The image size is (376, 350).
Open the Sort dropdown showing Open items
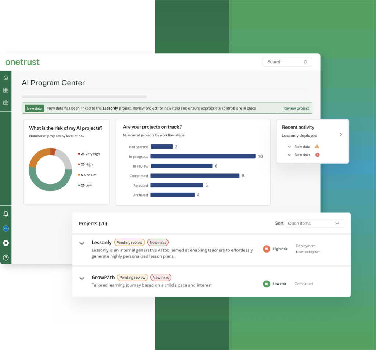pyautogui.click(x=315, y=224)
